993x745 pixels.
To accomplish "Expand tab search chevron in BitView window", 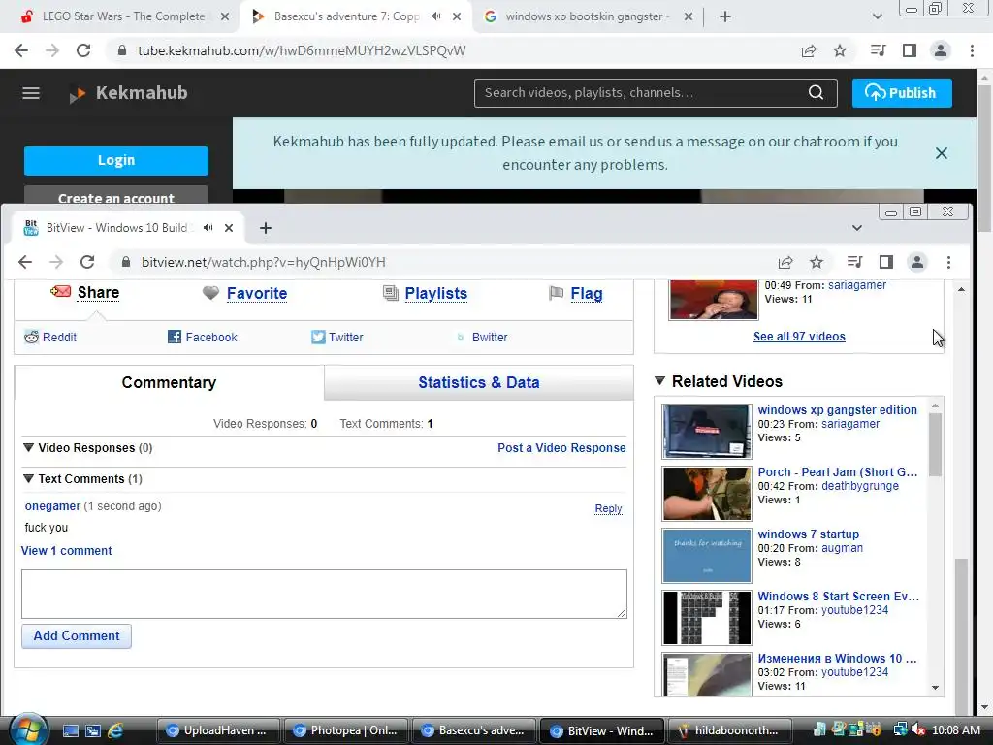I will click(857, 227).
